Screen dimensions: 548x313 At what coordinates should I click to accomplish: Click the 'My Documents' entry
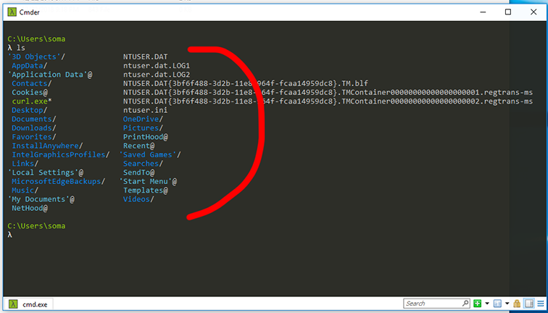(x=41, y=199)
